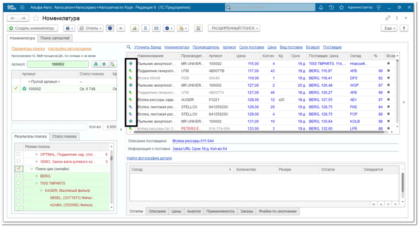Image resolution: width=419 pixels, height=227 pixels.
Task: Uncheck Поиск цен (онлайн) checkbox
Action: 18,169
